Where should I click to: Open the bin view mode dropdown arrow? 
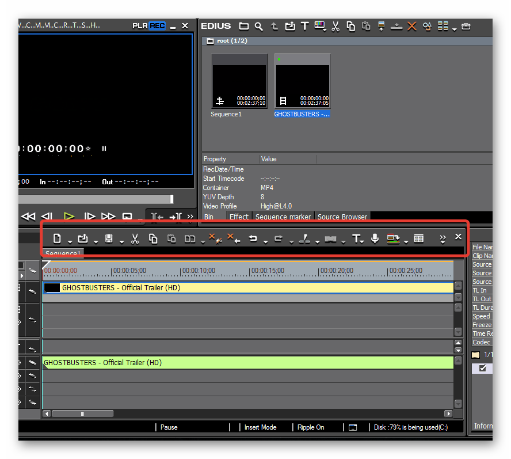click(x=454, y=29)
